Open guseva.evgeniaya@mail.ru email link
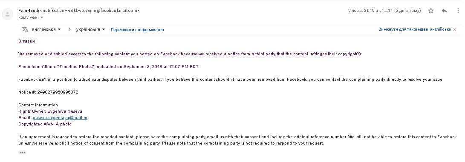This screenshot has height=162, width=465. click(x=60, y=118)
